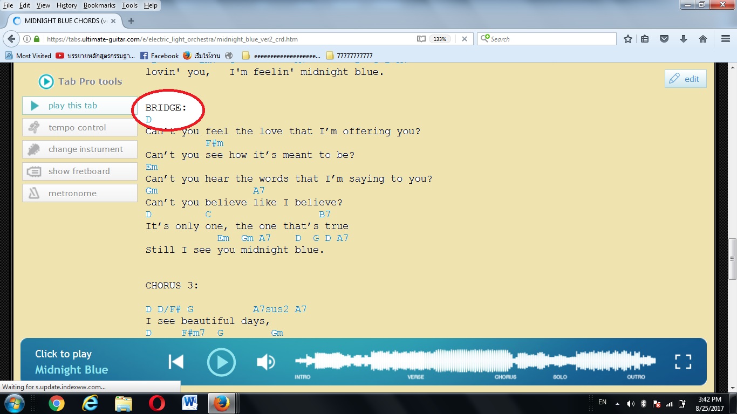
Task: Open the Tools menu
Action: pyautogui.click(x=129, y=5)
